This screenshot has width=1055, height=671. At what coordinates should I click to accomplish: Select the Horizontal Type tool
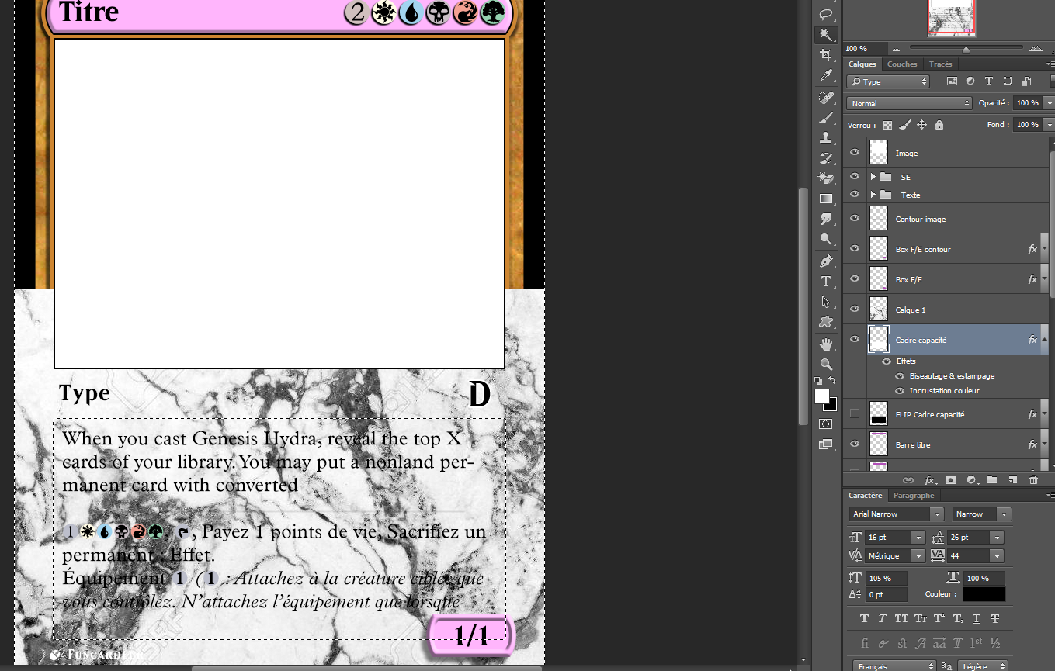[x=826, y=281]
